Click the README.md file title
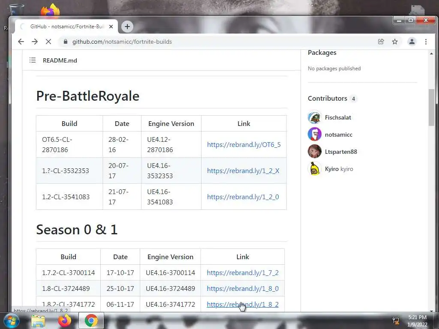This screenshot has width=439, height=329. [60, 60]
